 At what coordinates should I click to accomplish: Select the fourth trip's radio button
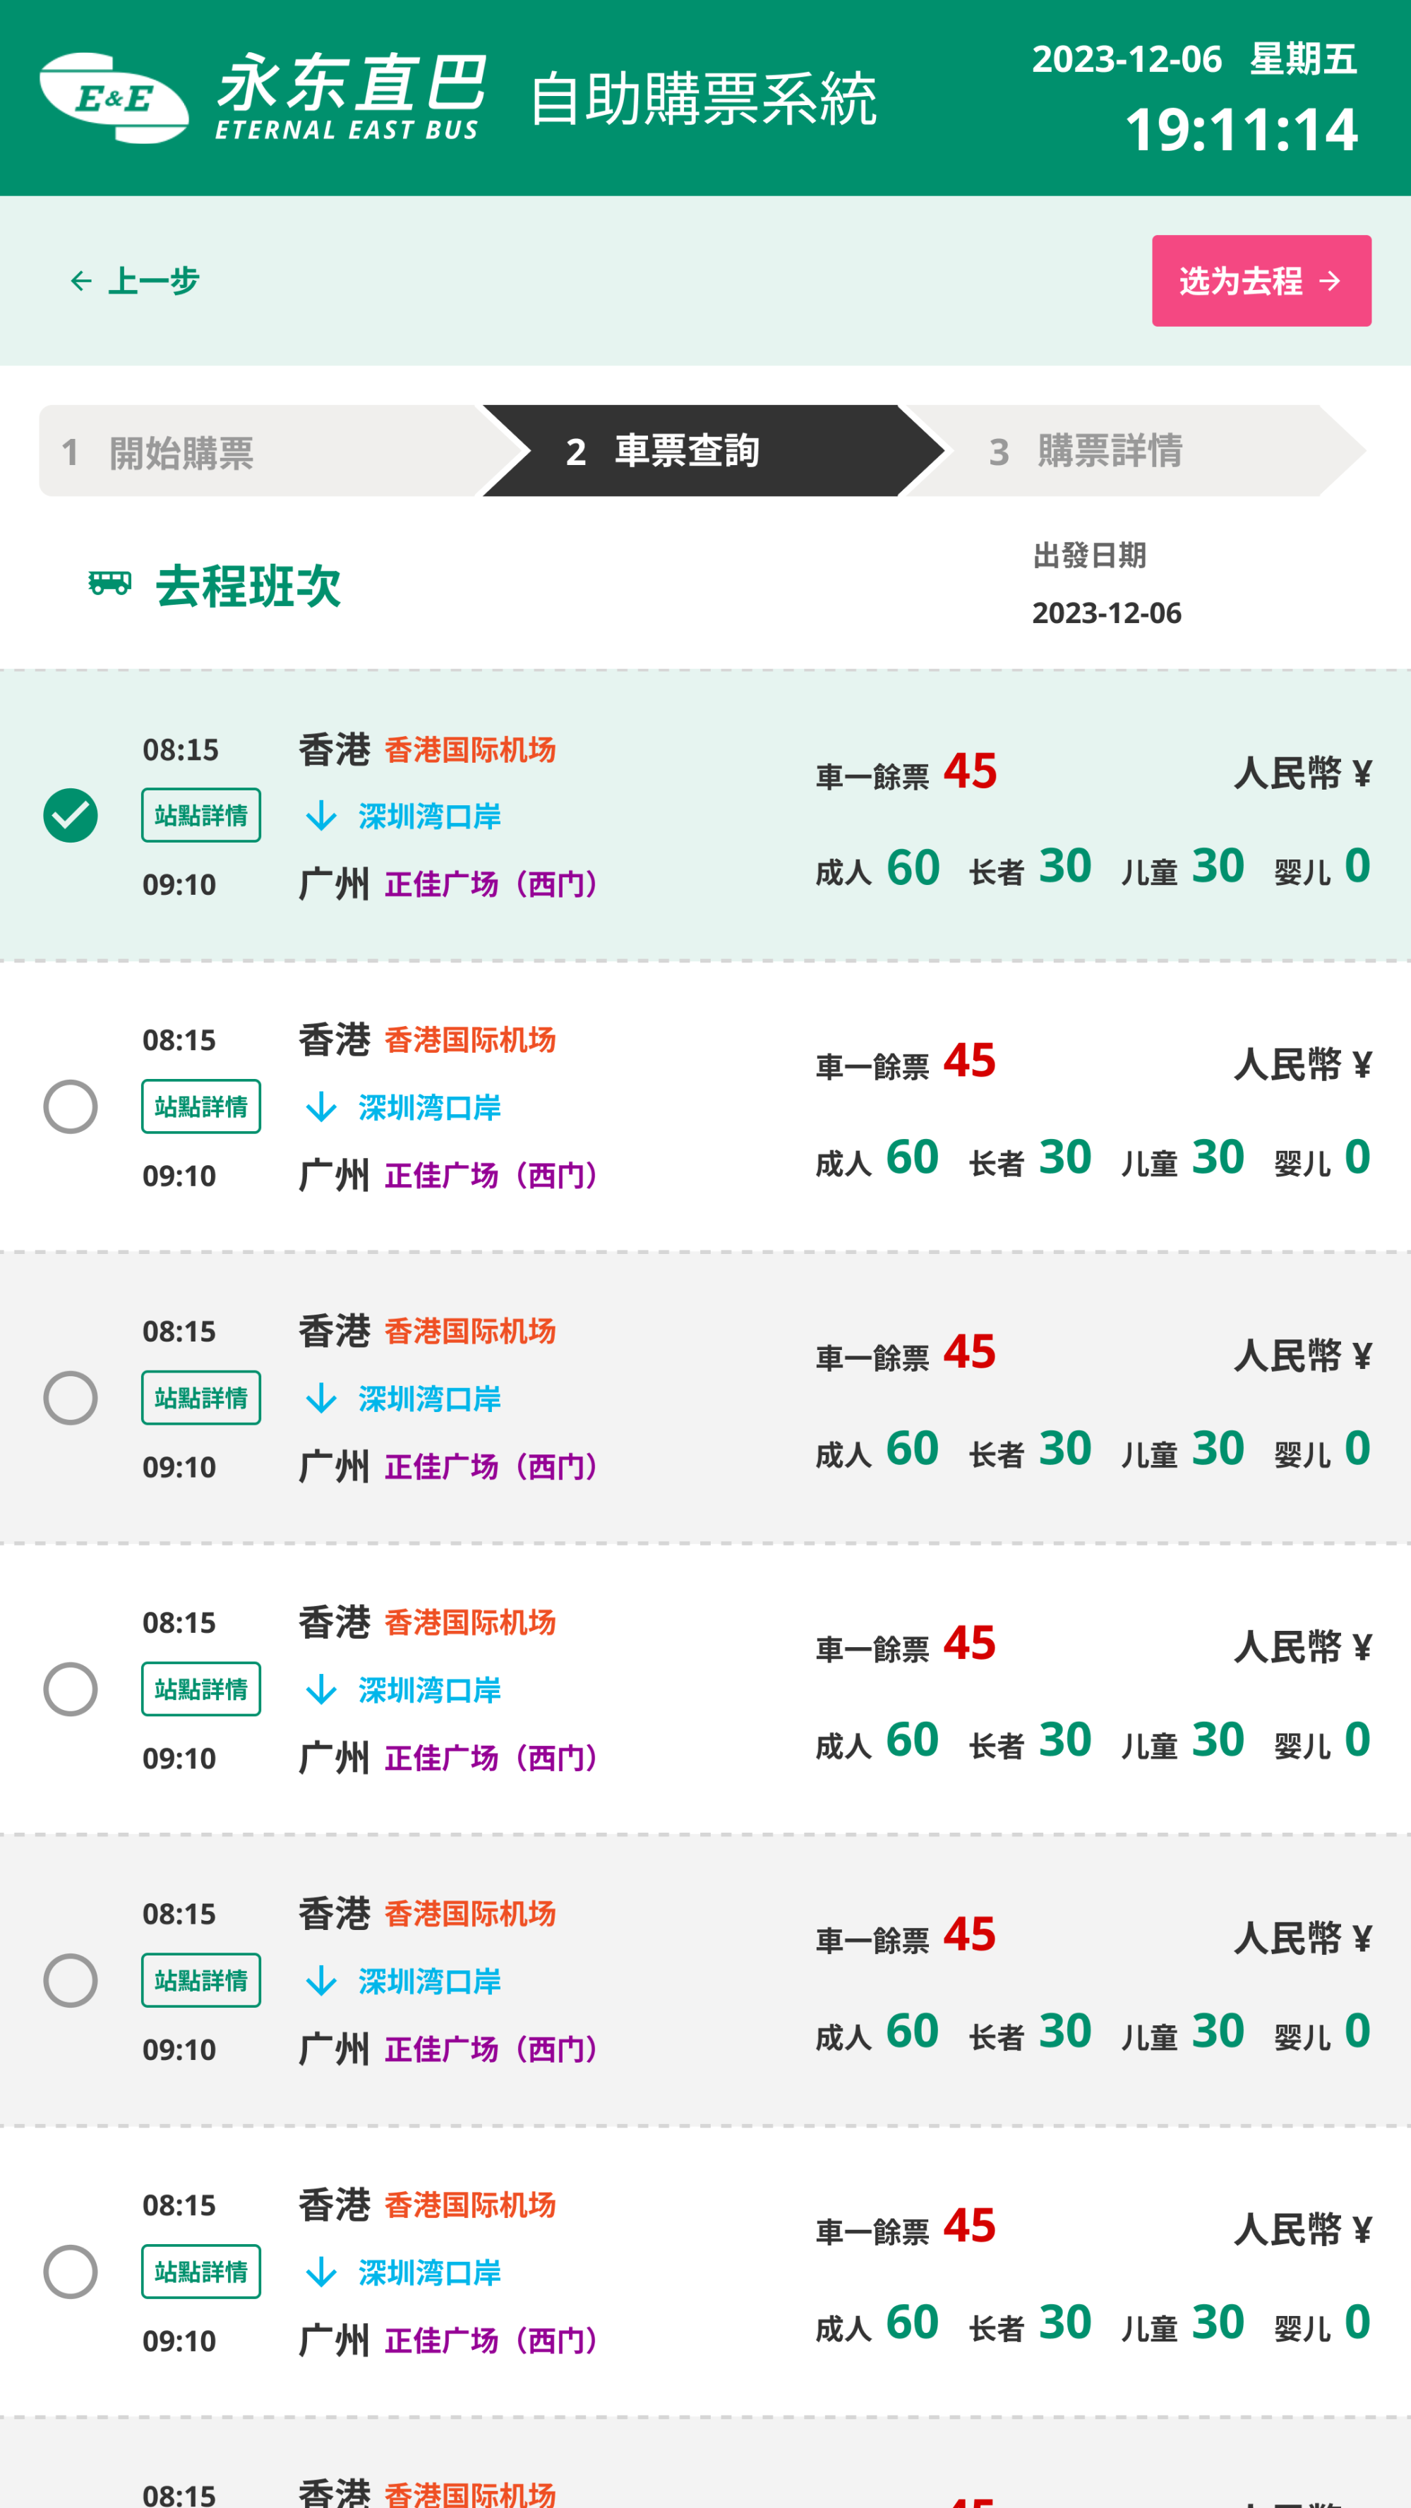click(70, 1689)
